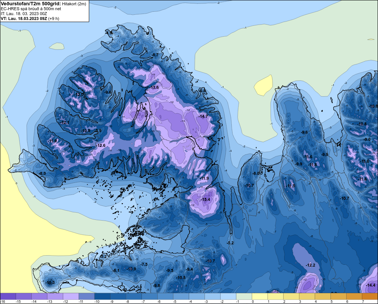Click the -7.5 temperature value
This screenshot has height=304, width=378.
pyautogui.click(x=144, y=264)
